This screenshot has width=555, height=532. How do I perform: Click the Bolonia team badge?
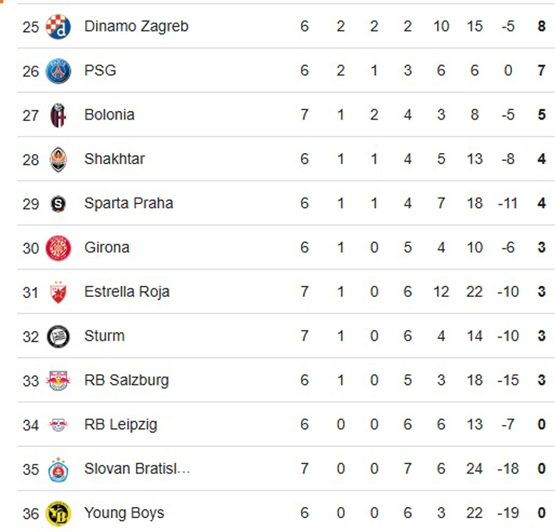point(58,115)
